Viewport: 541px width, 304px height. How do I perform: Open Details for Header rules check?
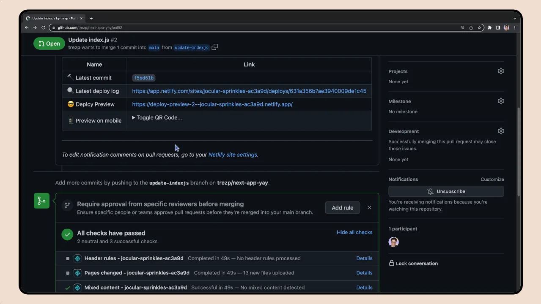coord(364,258)
